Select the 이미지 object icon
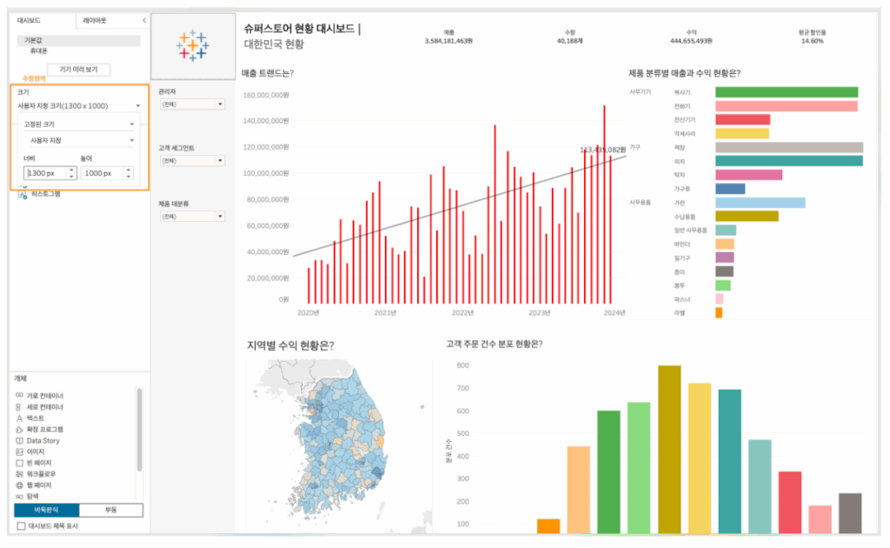The image size is (890, 548). pyautogui.click(x=19, y=452)
